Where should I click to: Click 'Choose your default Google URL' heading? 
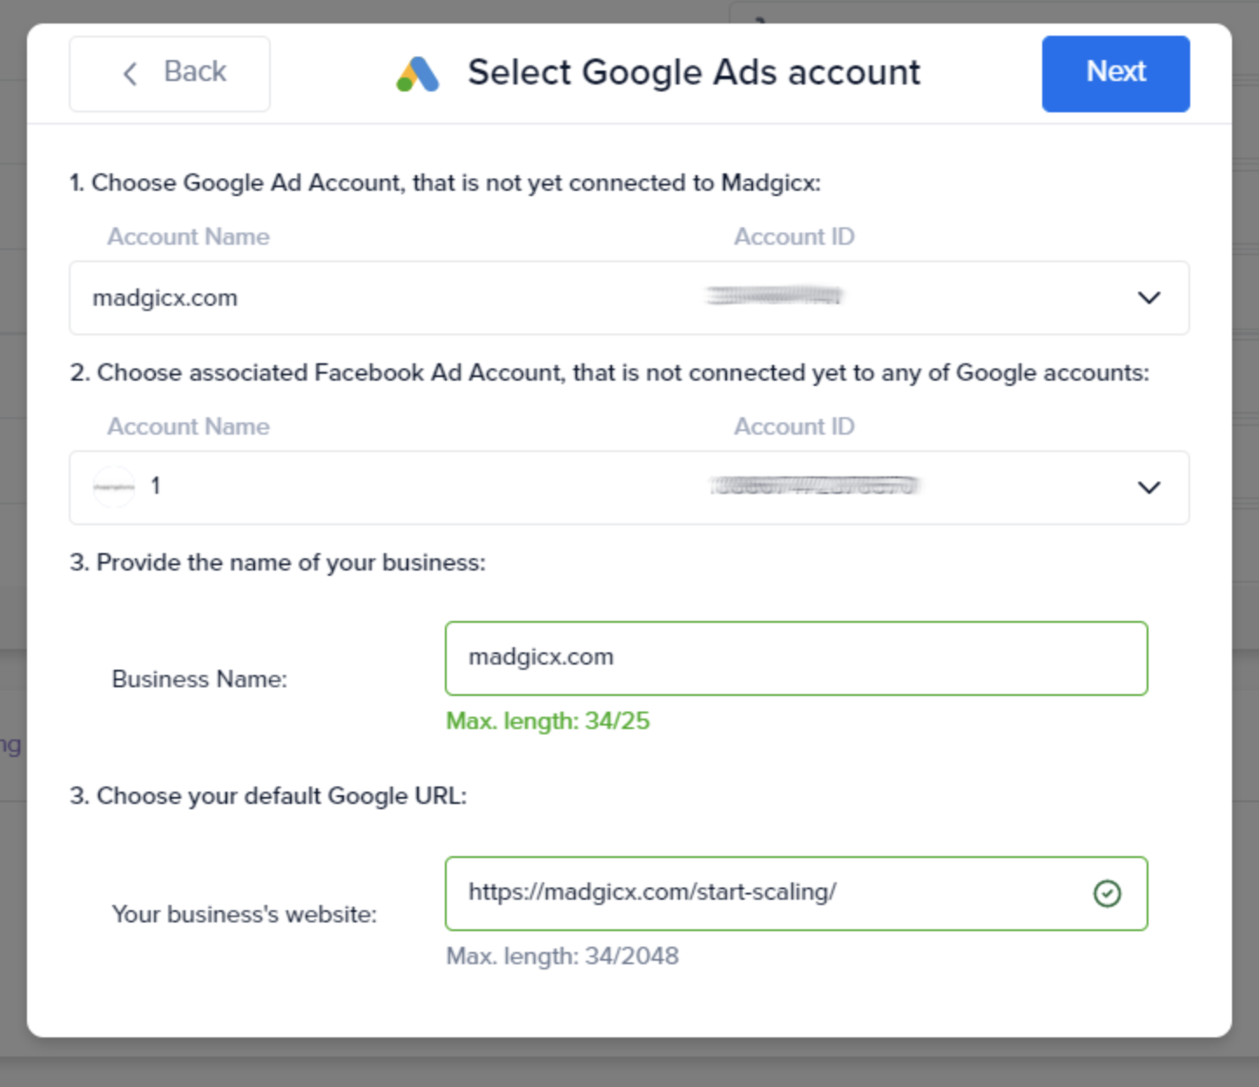coord(268,796)
